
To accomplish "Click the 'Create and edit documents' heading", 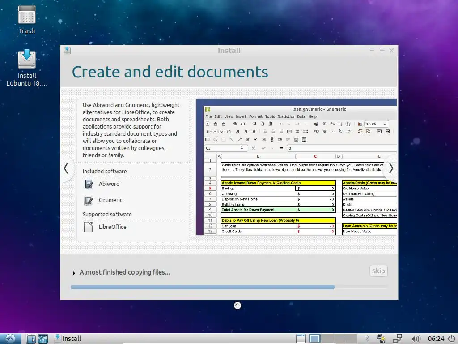I will [x=170, y=72].
